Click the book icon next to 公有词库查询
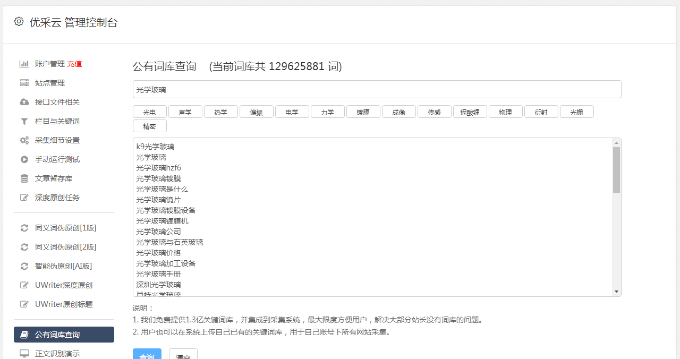The height and width of the screenshot is (359, 680). click(24, 335)
